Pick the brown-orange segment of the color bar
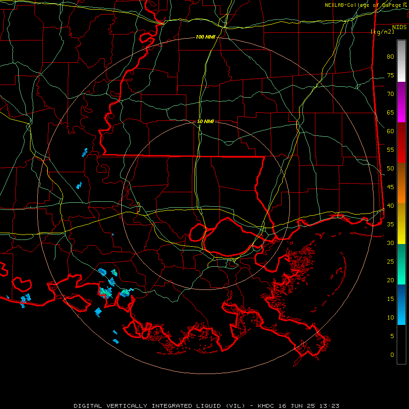 (401, 183)
